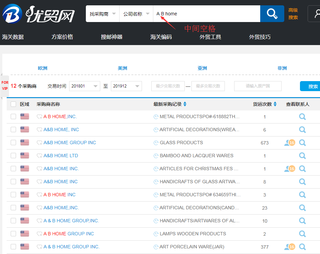Image resolution: width=320 pixels, height=254 pixels.
Task: Click the ART PORCELAIN WARE(JAR) record text
Action: pyautogui.click(x=192, y=247)
